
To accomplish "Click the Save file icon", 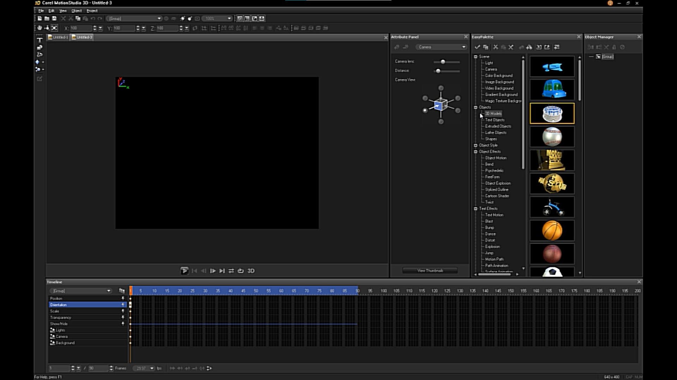I will [x=54, y=18].
